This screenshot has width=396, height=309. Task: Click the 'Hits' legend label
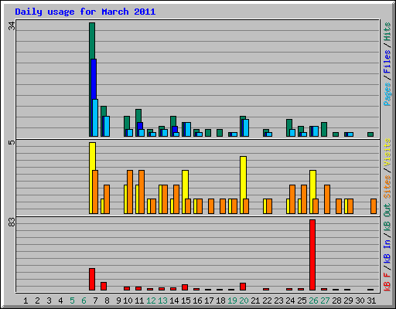click(x=387, y=32)
